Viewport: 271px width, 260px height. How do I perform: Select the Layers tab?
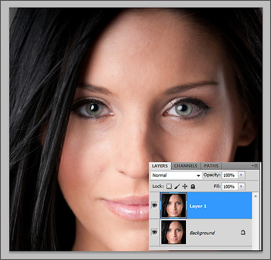coord(160,166)
